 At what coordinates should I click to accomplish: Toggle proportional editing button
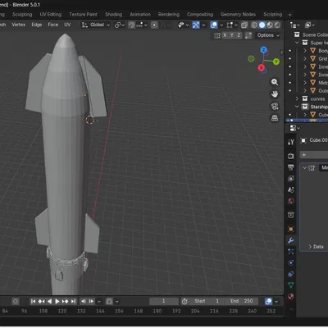pos(154,25)
